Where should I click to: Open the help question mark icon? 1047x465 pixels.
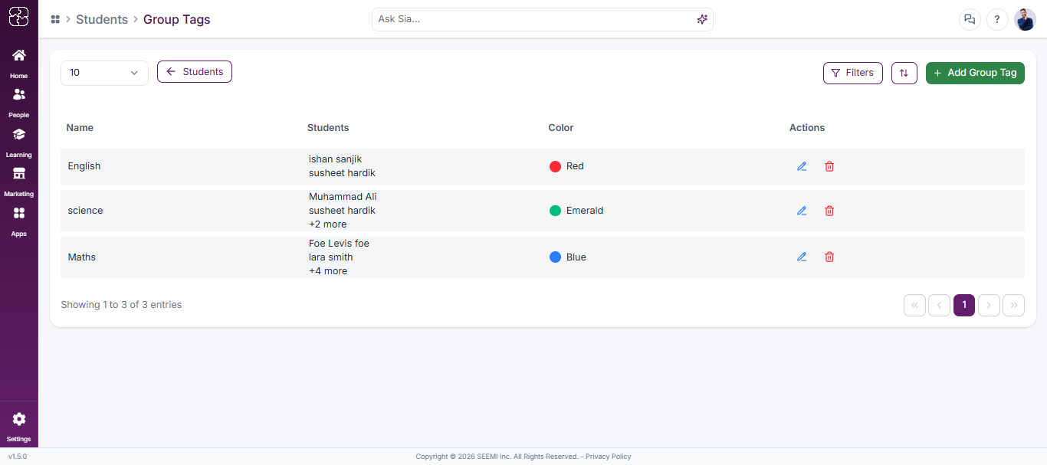pyautogui.click(x=997, y=19)
